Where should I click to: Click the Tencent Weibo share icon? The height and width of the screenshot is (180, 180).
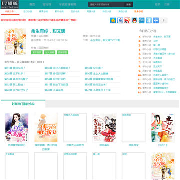(x=142, y=20)
